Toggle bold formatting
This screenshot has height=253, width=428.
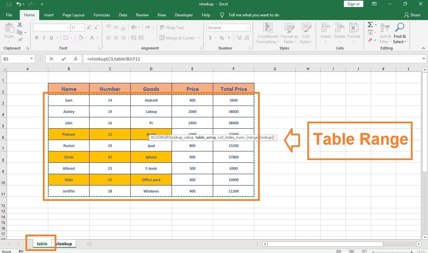[x=37, y=38]
